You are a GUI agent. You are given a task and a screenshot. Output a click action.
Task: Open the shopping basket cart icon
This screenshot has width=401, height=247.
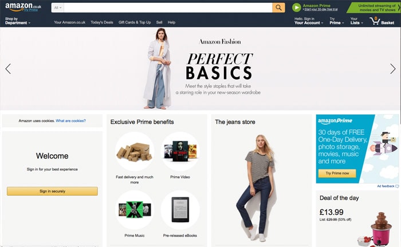(375, 21)
